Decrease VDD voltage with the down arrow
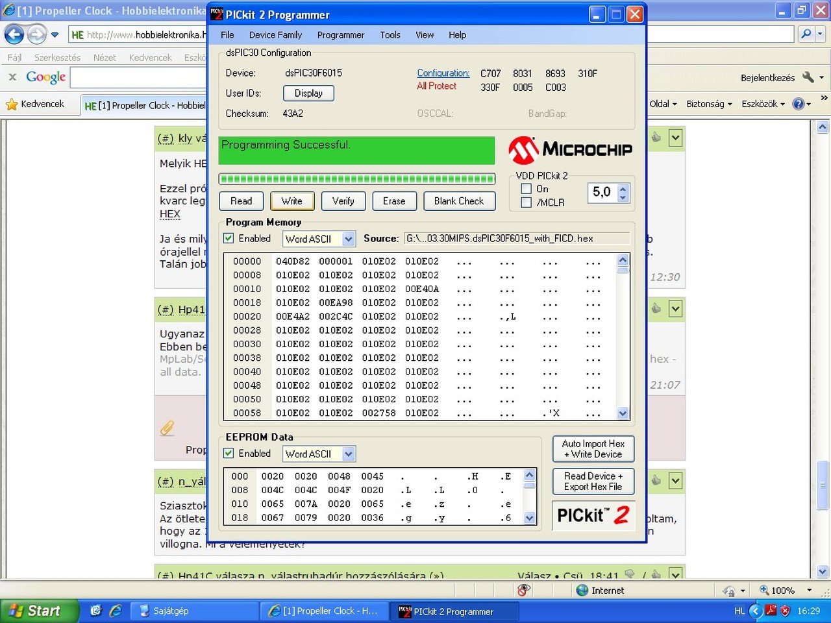 pos(623,197)
